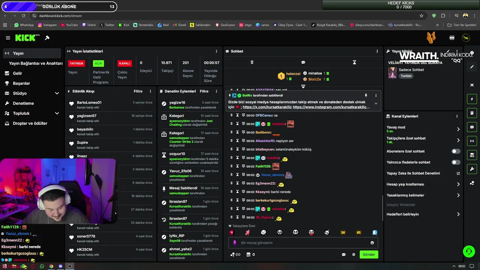This screenshot has height=270, width=480.
Task: Click the camera capture icon in right sidebar
Action: pos(472,85)
